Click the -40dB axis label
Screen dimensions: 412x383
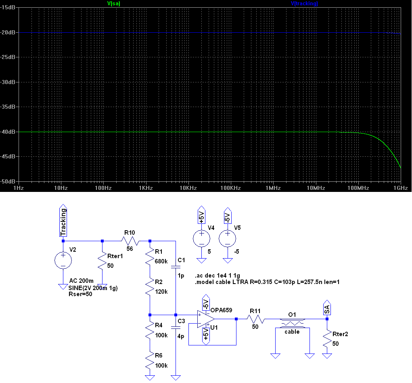8,132
